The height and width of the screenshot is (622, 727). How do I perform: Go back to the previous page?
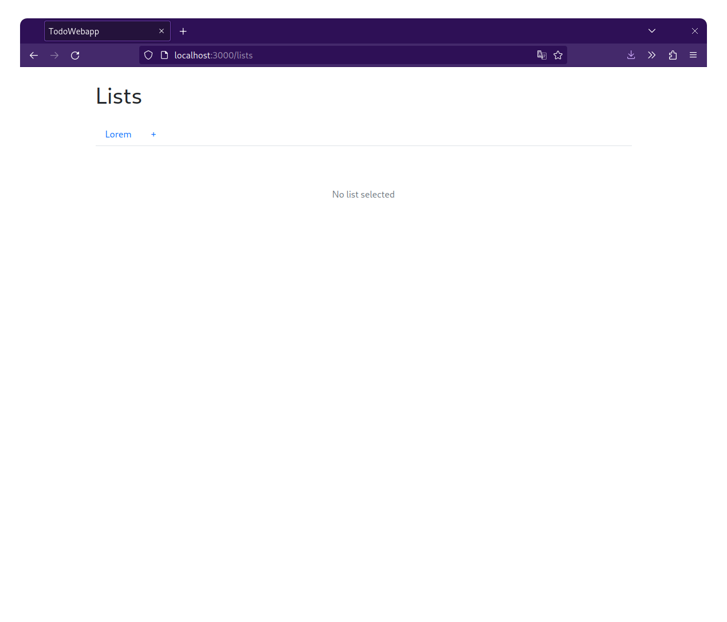[34, 56]
